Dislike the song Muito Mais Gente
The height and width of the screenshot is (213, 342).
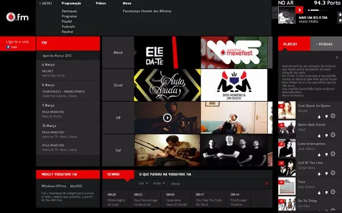point(326,136)
